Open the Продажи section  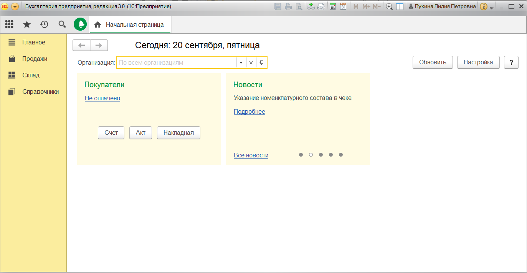35,59
